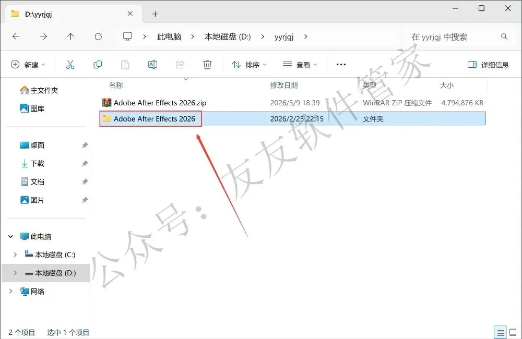Sort by the 类型 column header
The width and height of the screenshot is (522, 339).
[370, 86]
